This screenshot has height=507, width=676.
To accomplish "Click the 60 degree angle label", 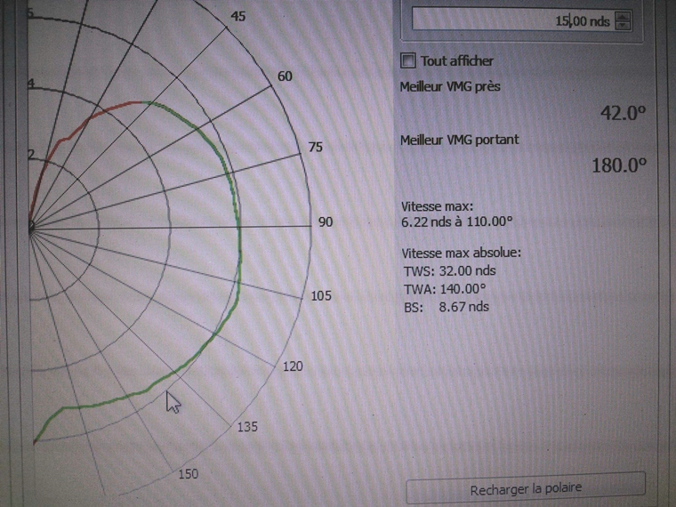I will coord(285,76).
